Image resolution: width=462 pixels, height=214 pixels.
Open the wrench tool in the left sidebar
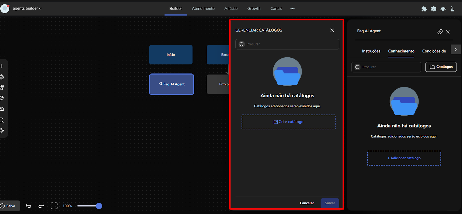tap(2, 98)
